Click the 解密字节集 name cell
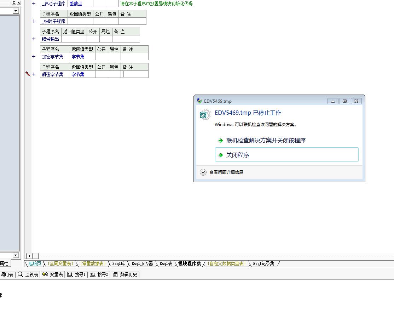This screenshot has height=324, width=394. pos(55,74)
